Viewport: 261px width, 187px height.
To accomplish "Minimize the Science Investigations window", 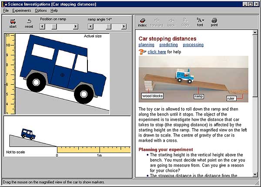I will [x=245, y=4].
